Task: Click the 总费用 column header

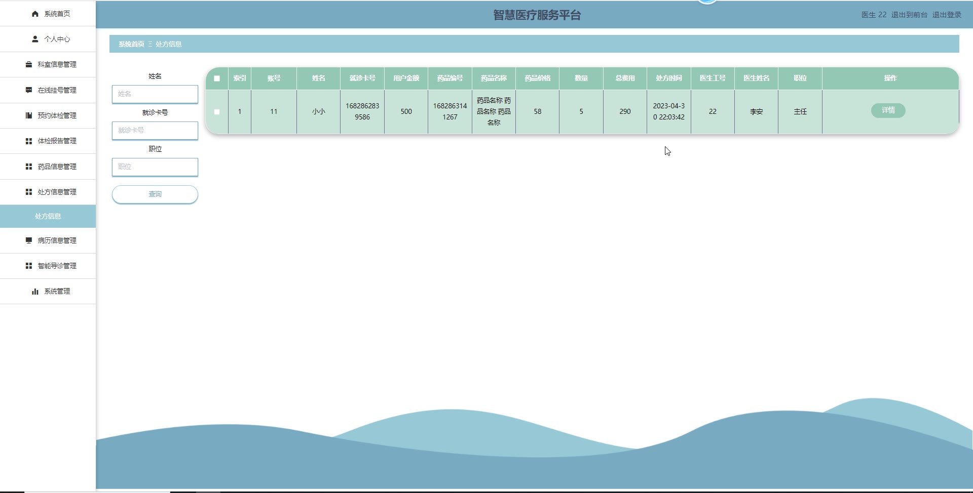Action: tap(625, 78)
